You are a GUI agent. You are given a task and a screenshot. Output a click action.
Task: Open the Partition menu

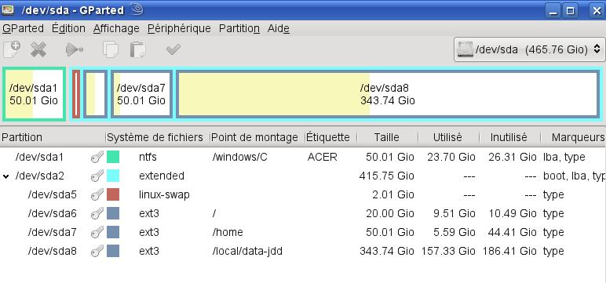pos(239,28)
